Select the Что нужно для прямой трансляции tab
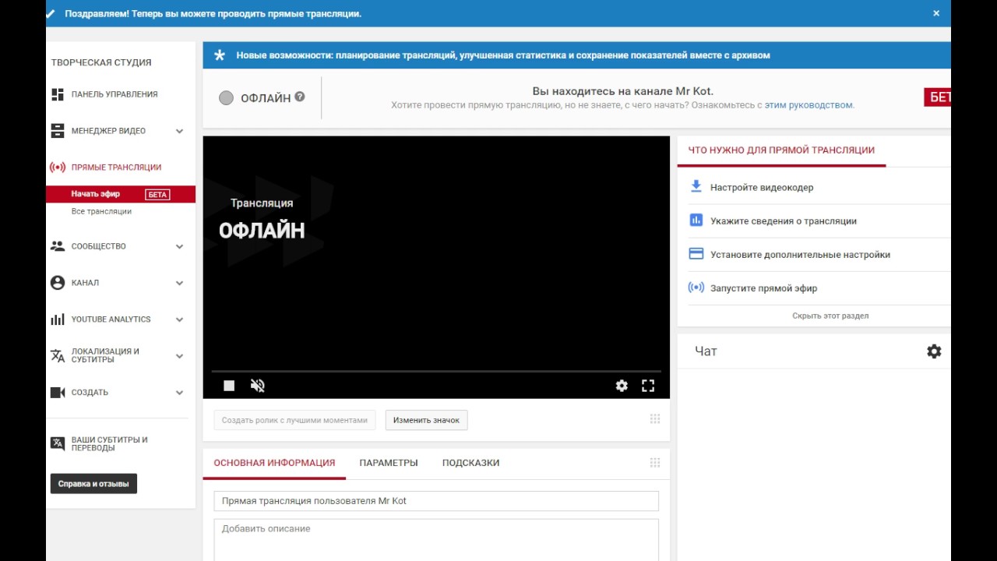This screenshot has height=561, width=997. [x=781, y=150]
